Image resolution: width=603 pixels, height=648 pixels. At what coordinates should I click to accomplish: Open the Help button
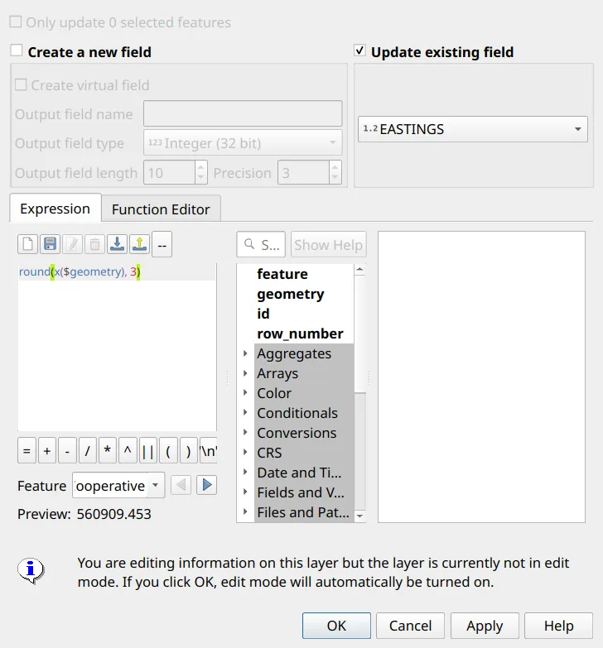[559, 626]
